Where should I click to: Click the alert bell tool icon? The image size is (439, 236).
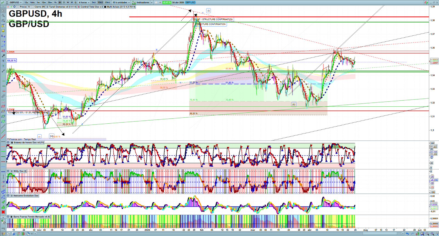tap(3, 31)
